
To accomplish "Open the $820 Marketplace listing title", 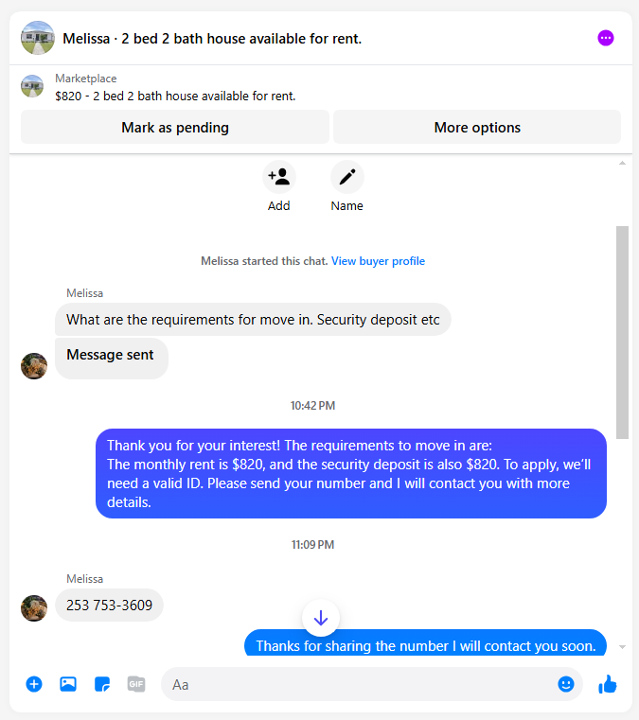I will click(x=175, y=96).
